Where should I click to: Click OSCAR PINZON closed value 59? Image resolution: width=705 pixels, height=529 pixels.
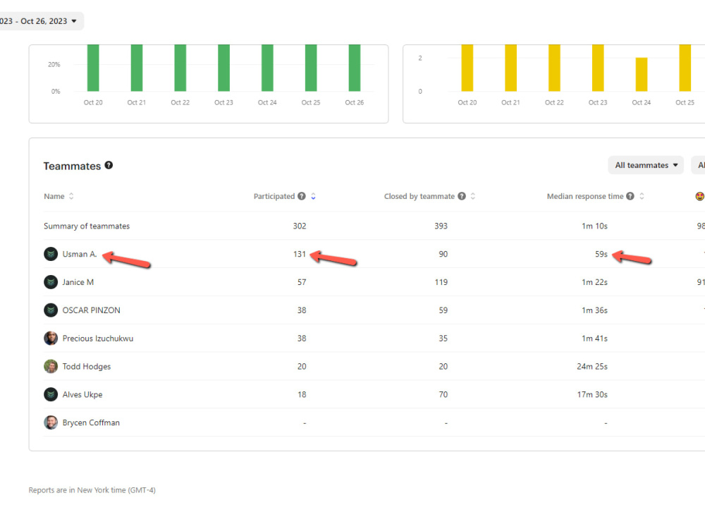coord(443,310)
